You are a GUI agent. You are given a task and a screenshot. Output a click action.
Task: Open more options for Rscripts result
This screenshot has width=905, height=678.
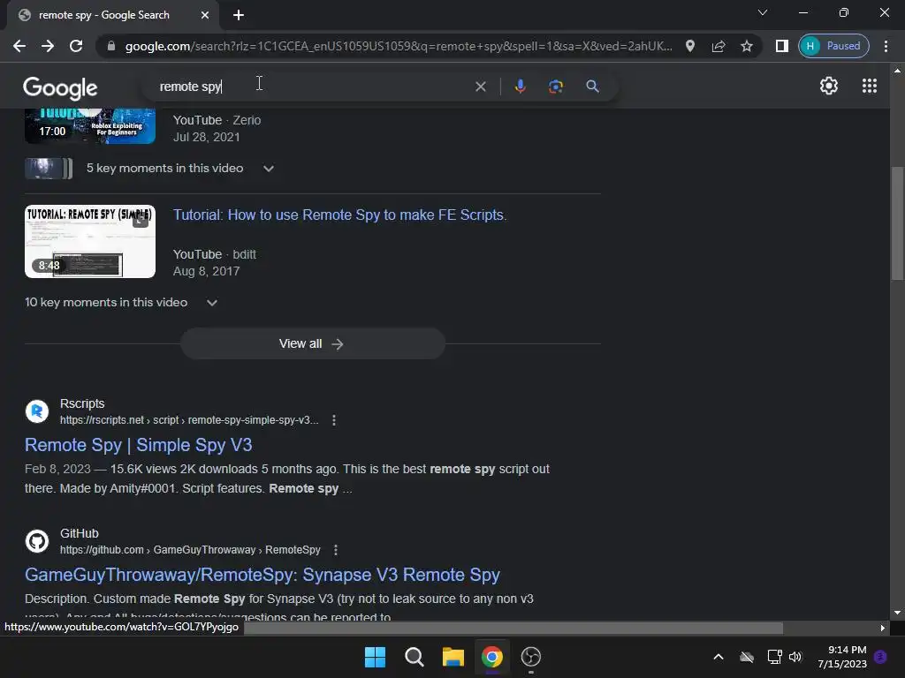coord(333,420)
